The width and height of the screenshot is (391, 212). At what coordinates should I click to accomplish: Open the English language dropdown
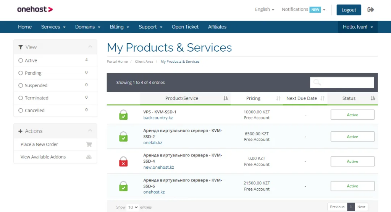265,10
